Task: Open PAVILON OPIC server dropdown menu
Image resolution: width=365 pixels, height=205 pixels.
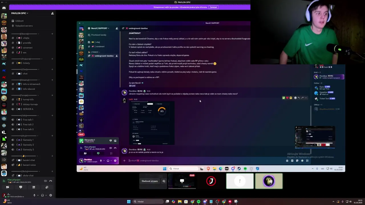Action: click(20, 13)
